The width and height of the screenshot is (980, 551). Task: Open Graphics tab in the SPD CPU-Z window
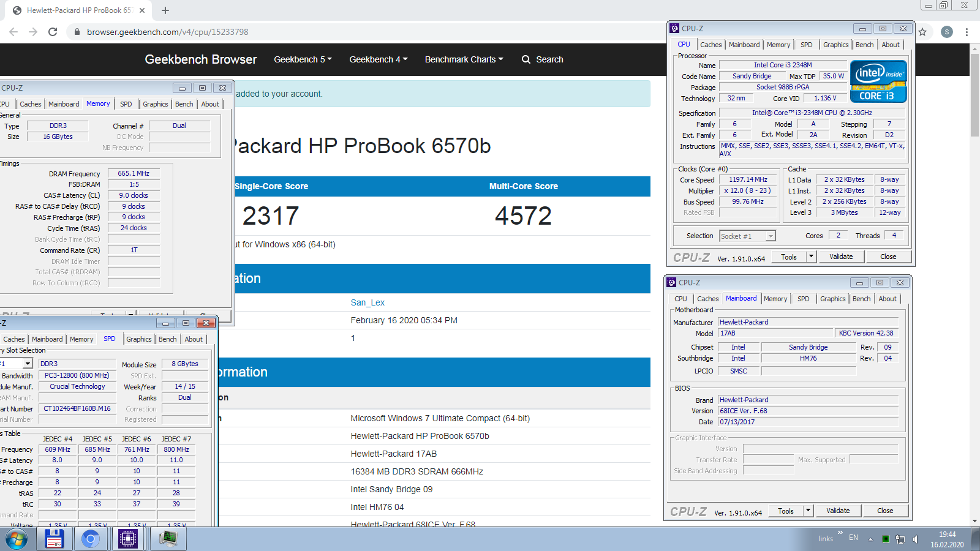pyautogui.click(x=139, y=339)
